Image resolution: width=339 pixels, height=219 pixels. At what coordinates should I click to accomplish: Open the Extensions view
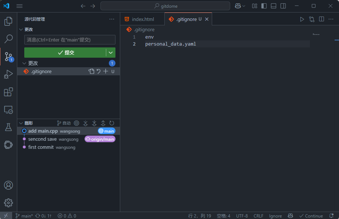click(8, 92)
